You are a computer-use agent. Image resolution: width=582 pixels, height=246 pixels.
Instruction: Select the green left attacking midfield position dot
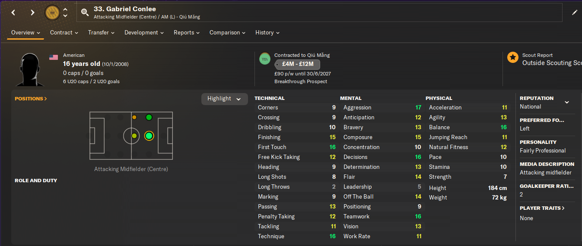149,117
